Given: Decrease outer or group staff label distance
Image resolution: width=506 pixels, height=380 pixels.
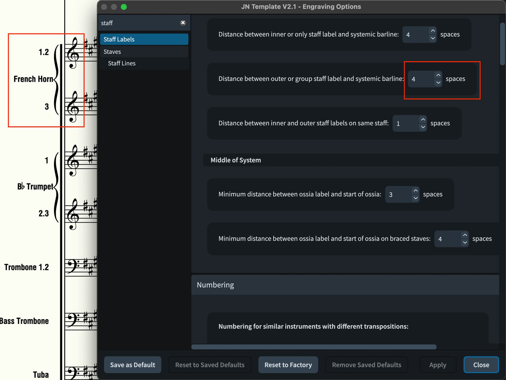Looking at the screenshot, I should 438,83.
